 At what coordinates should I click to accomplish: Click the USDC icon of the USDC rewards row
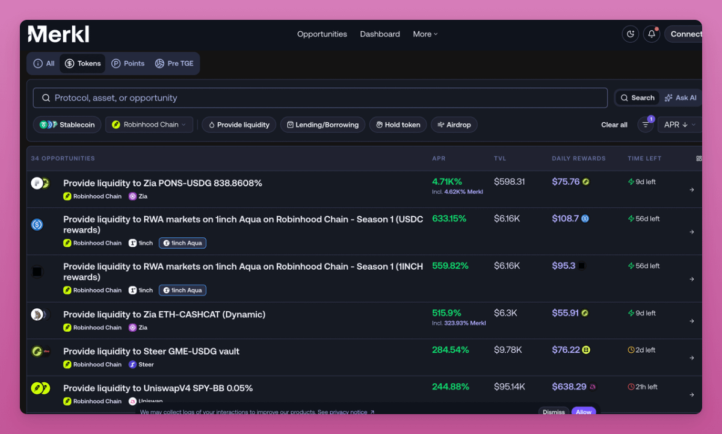pyautogui.click(x=37, y=225)
